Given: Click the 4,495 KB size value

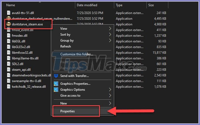Looking at the screenshot, I should pyautogui.click(x=160, y=19).
